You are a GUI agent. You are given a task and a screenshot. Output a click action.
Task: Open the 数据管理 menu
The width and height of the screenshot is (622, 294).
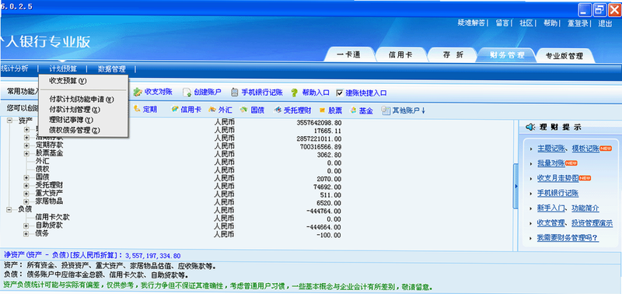[x=111, y=69]
